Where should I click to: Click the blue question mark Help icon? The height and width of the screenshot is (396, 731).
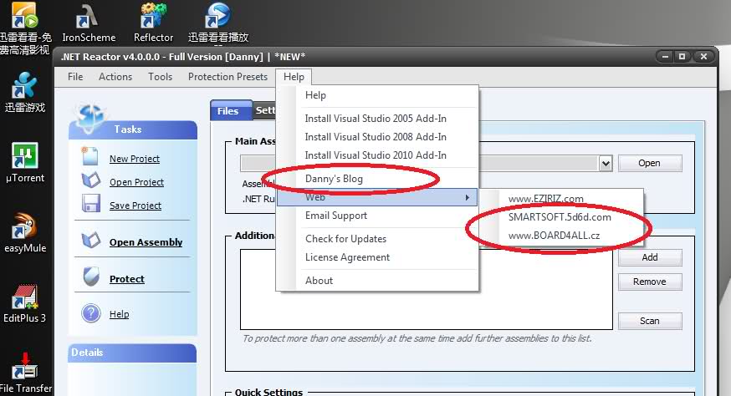(91, 313)
